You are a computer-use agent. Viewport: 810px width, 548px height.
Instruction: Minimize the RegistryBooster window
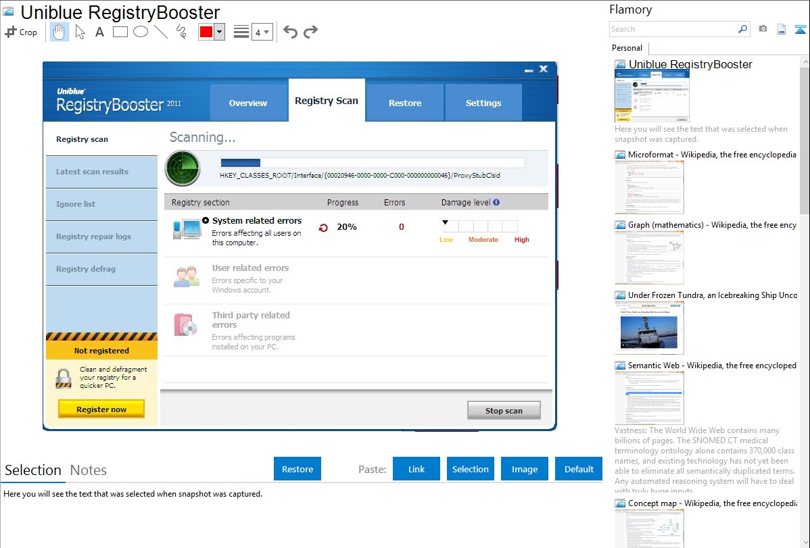point(529,70)
